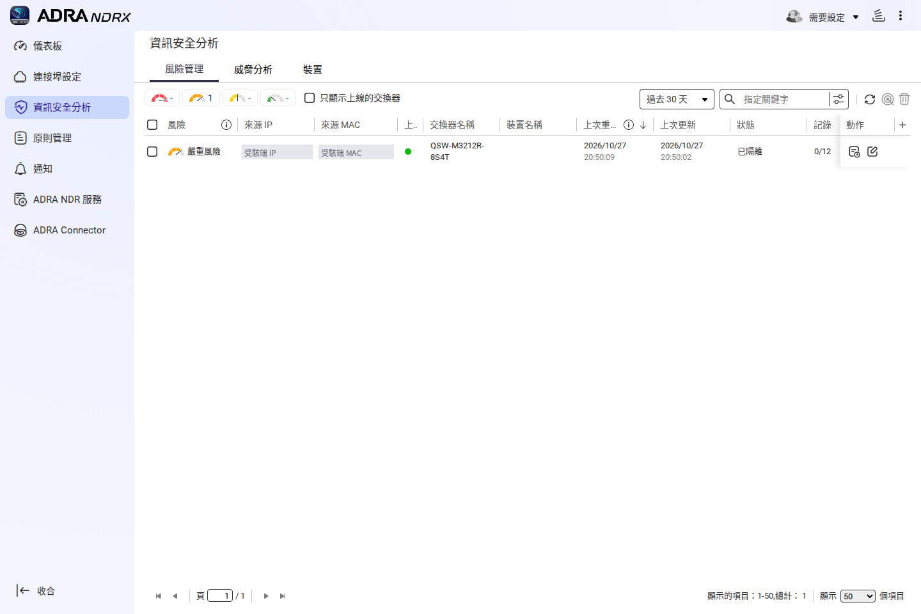This screenshot has width=921, height=614.
Task: Check the 嚴重風險 row checkbox
Action: [152, 152]
